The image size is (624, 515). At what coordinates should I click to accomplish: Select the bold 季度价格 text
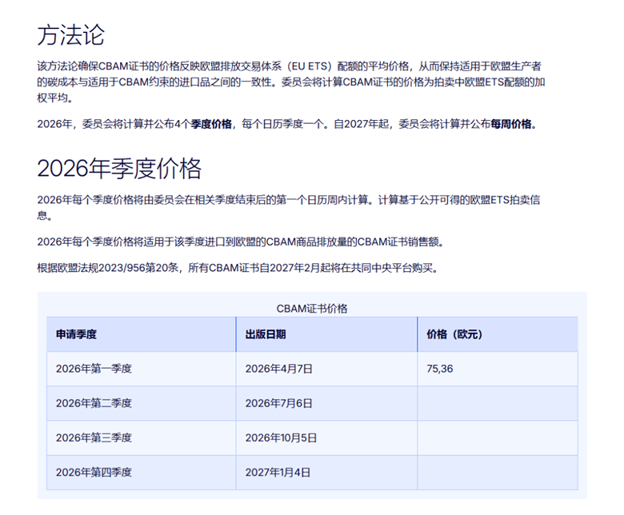(x=211, y=124)
